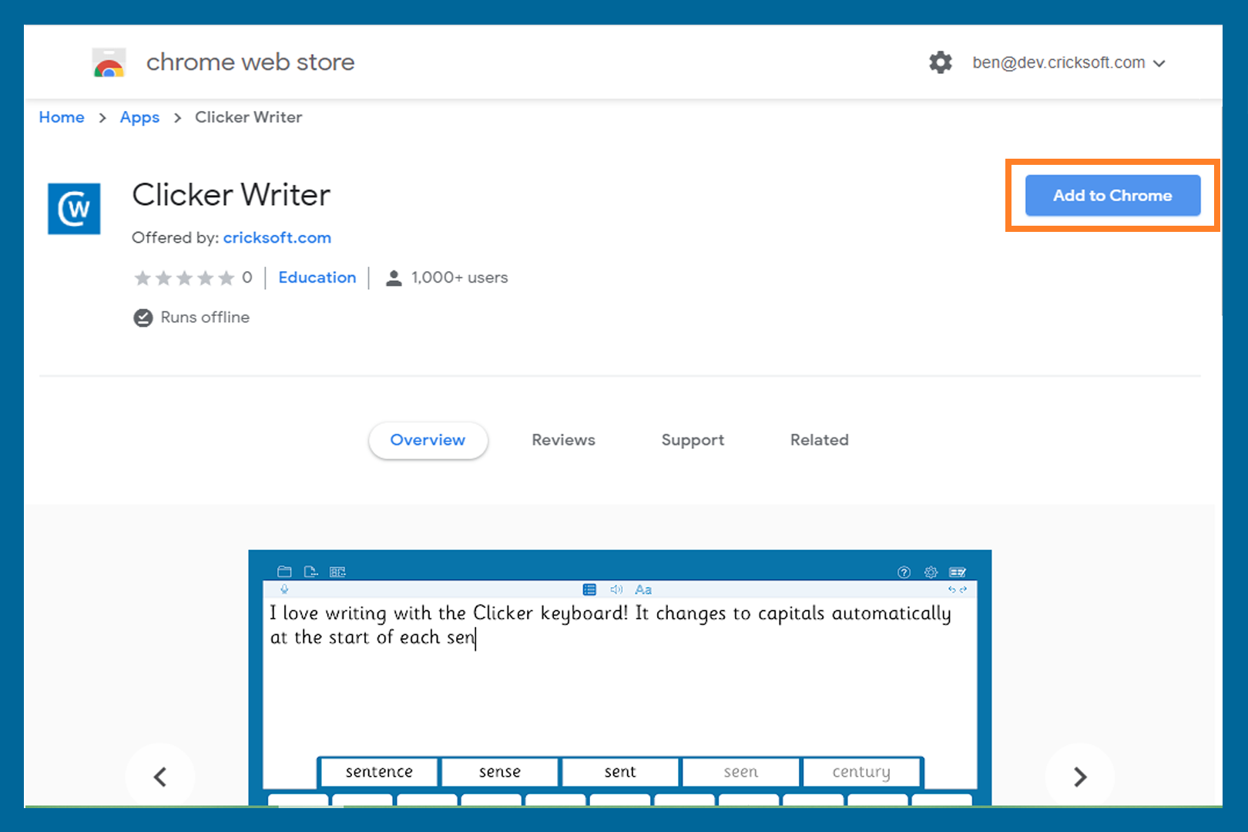
Task: Click the folder icon in app preview
Action: 284,572
